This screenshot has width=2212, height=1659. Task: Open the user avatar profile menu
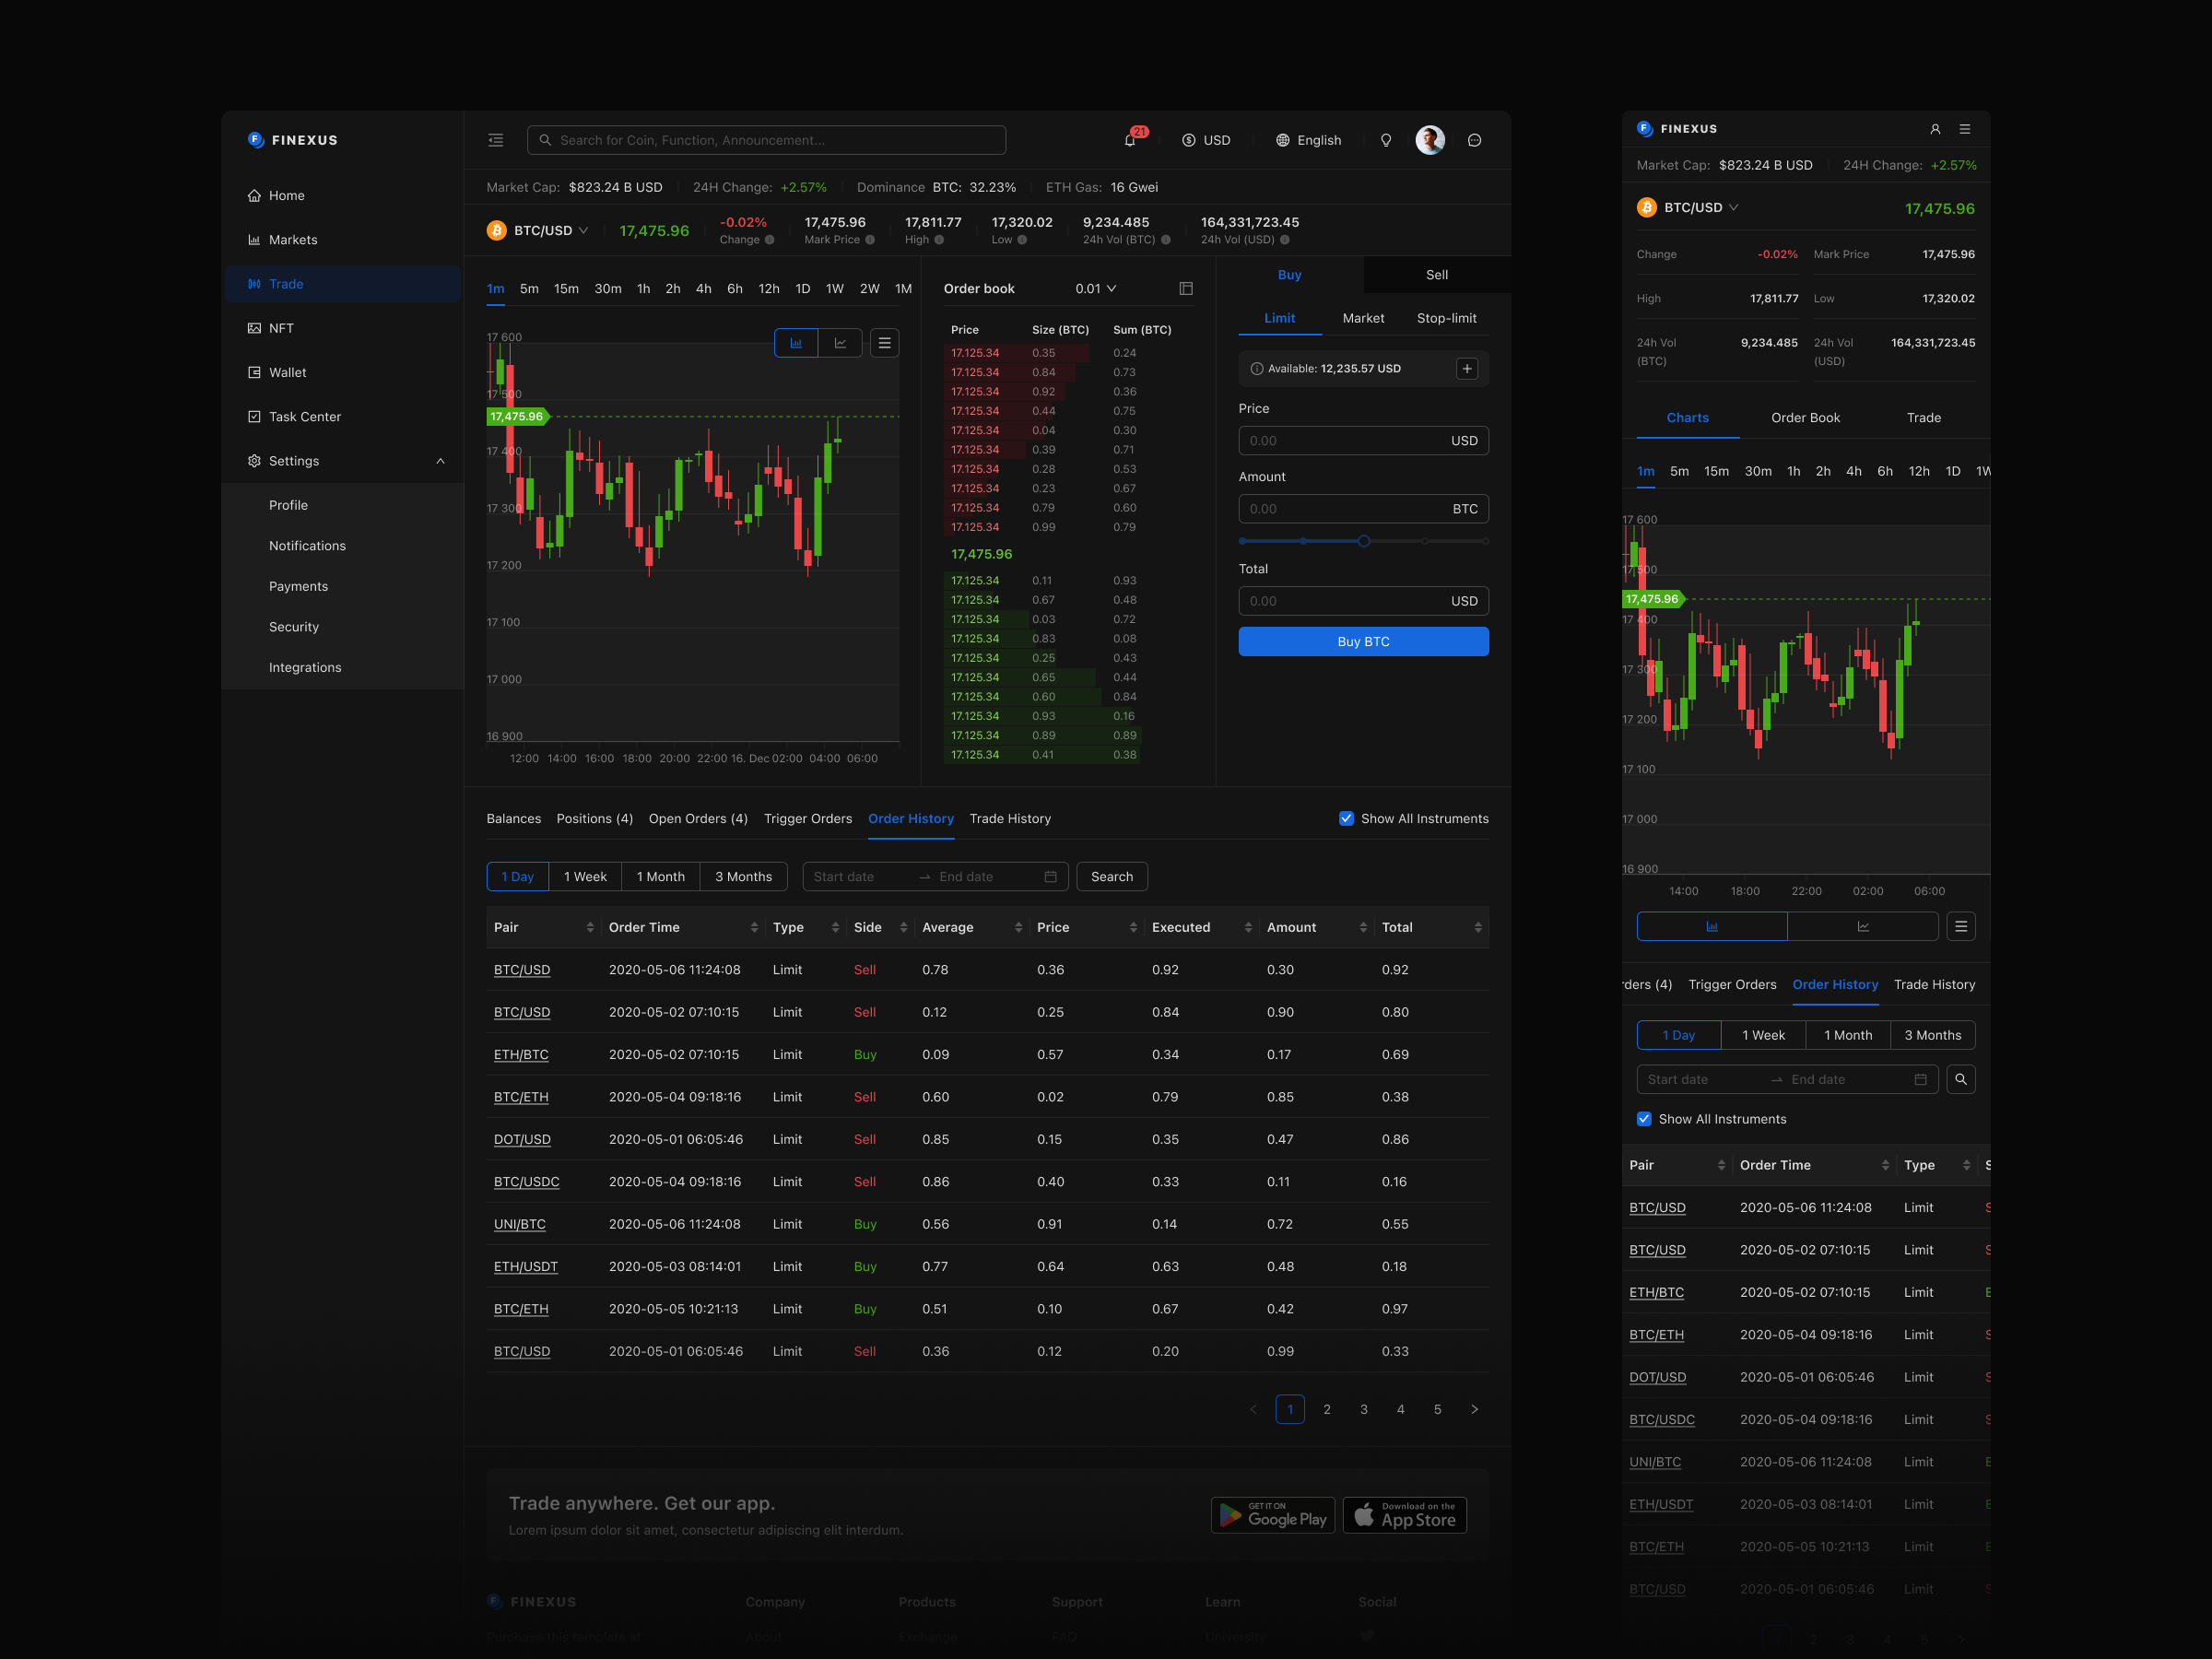tap(1430, 140)
